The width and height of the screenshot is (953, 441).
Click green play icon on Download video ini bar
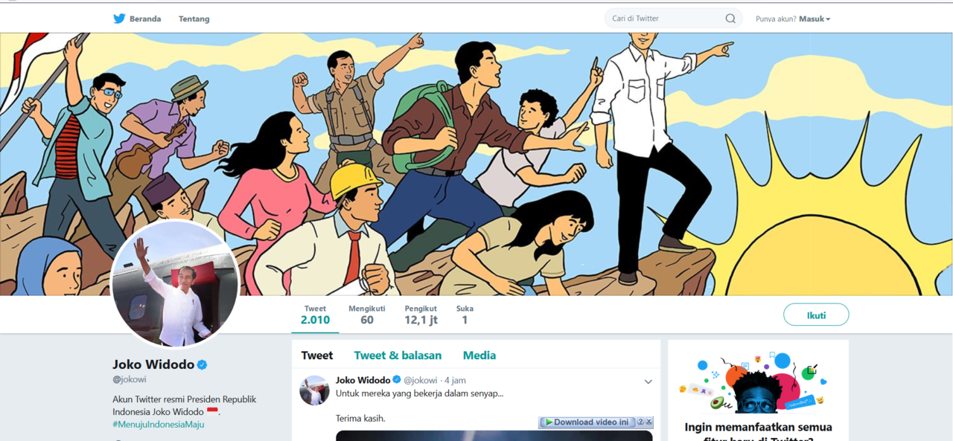[x=549, y=421]
